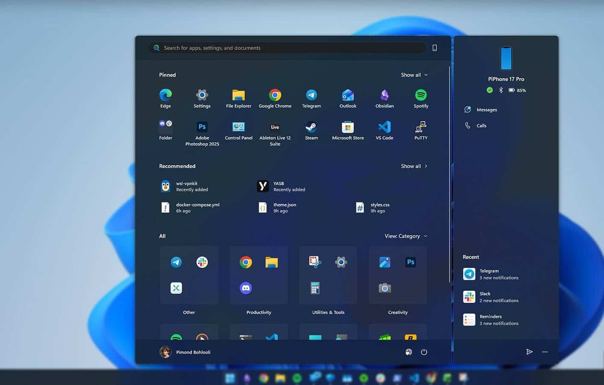
Task: Open Chrome in Productivity category
Action: click(246, 262)
